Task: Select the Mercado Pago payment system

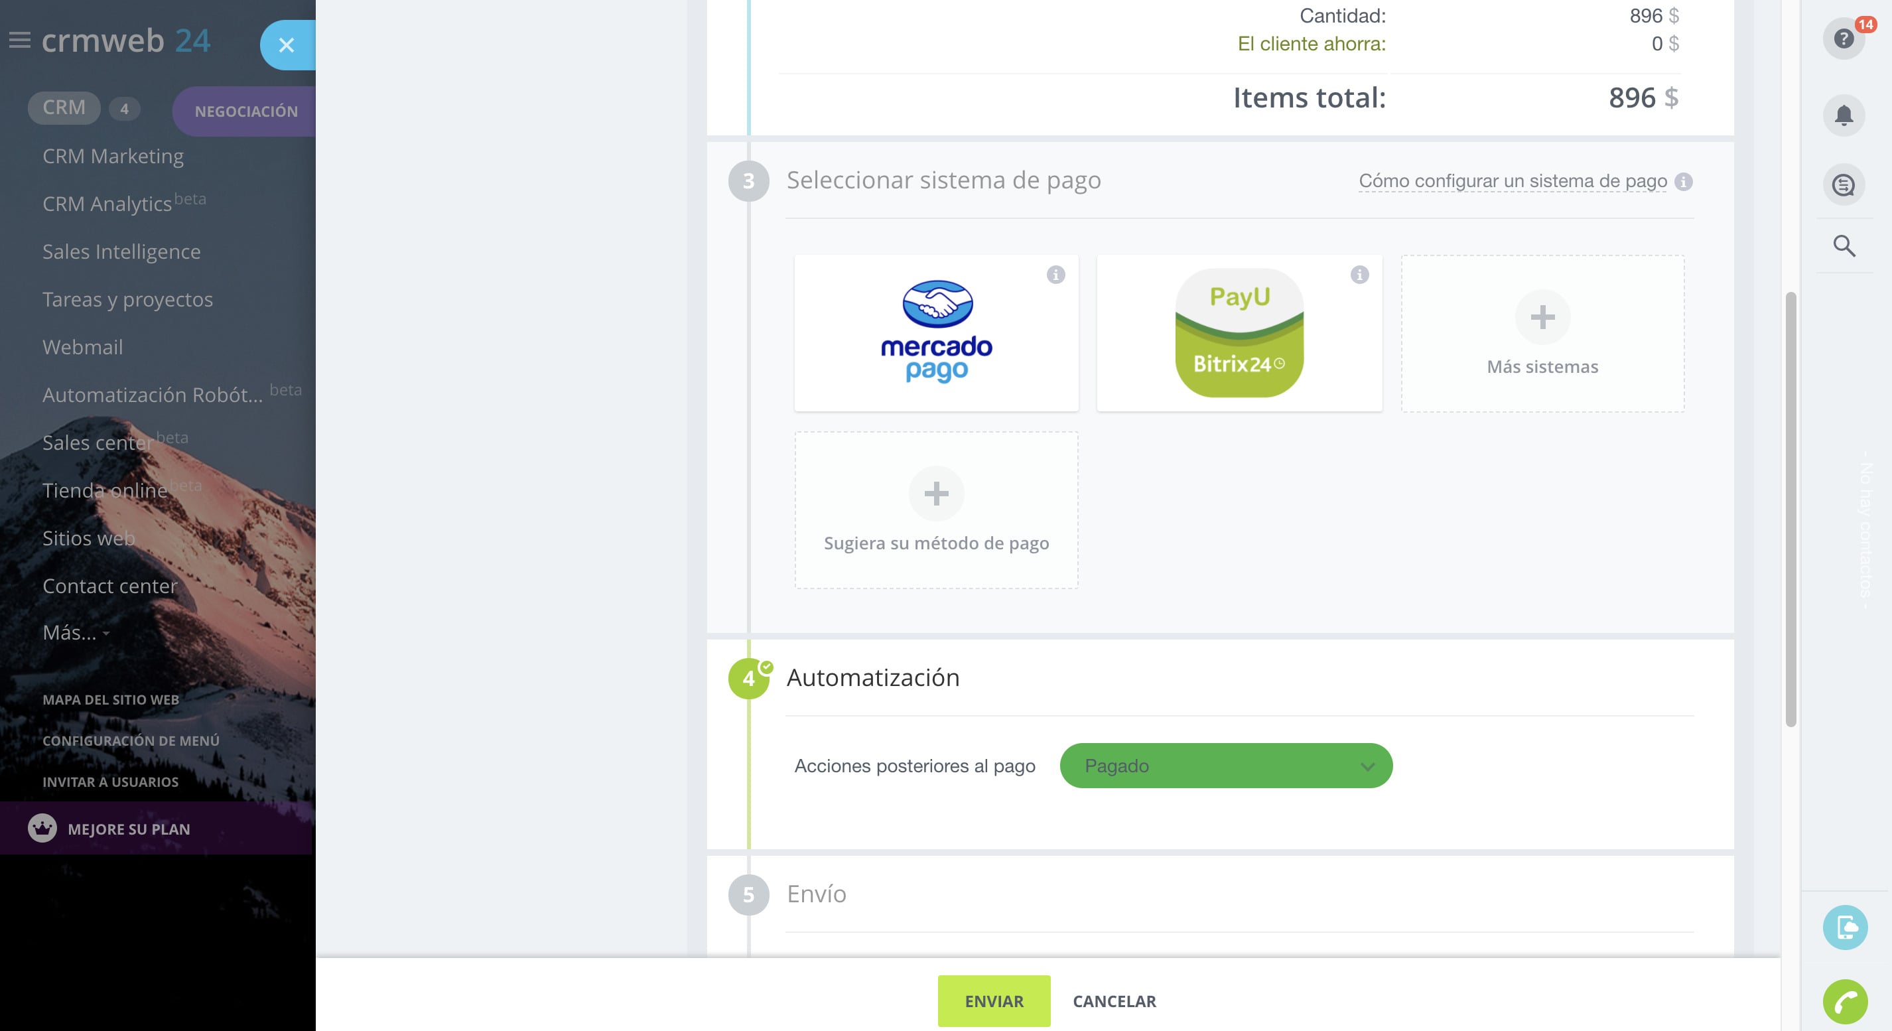Action: (937, 334)
